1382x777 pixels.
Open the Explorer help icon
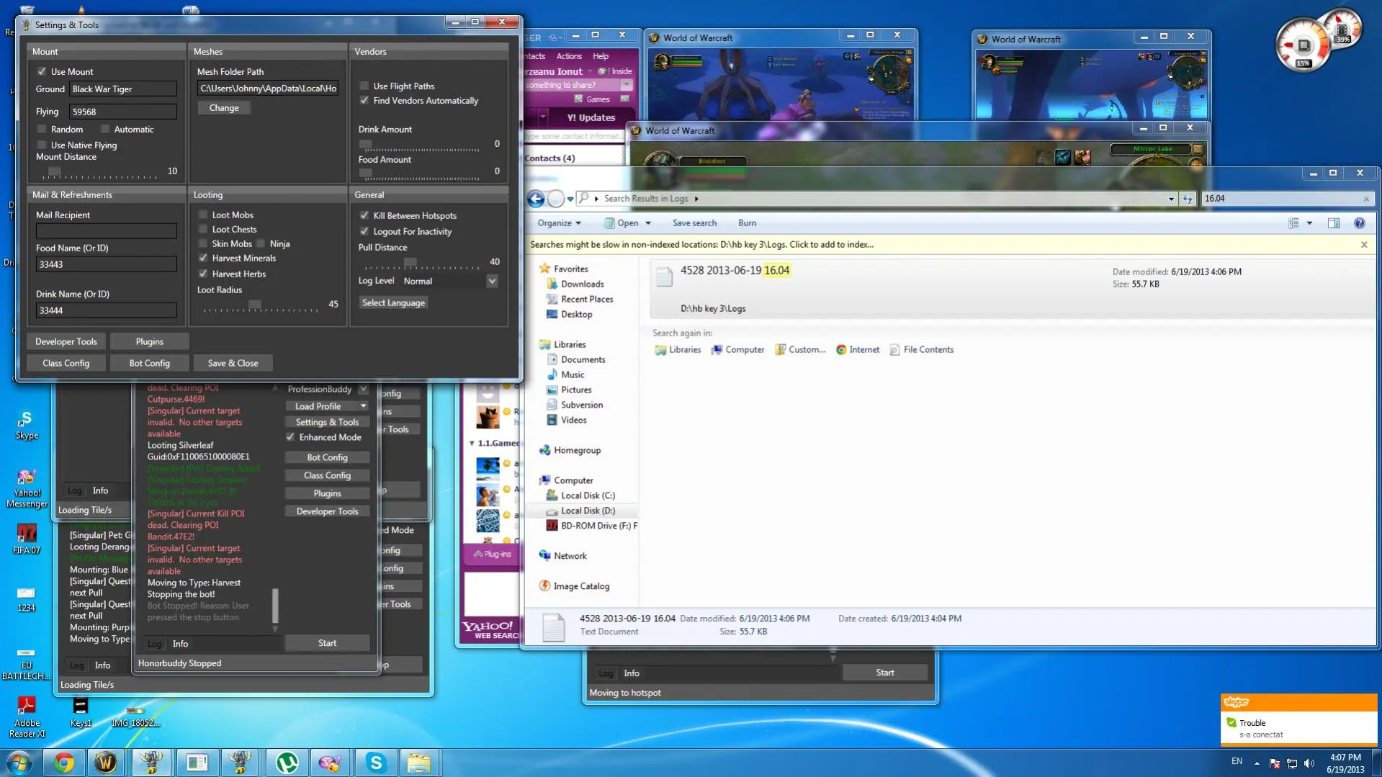1359,223
